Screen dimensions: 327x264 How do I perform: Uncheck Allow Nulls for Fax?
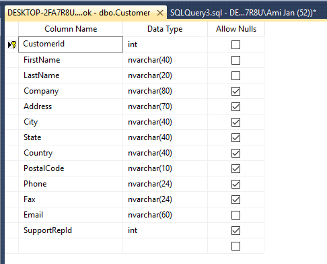(x=235, y=199)
